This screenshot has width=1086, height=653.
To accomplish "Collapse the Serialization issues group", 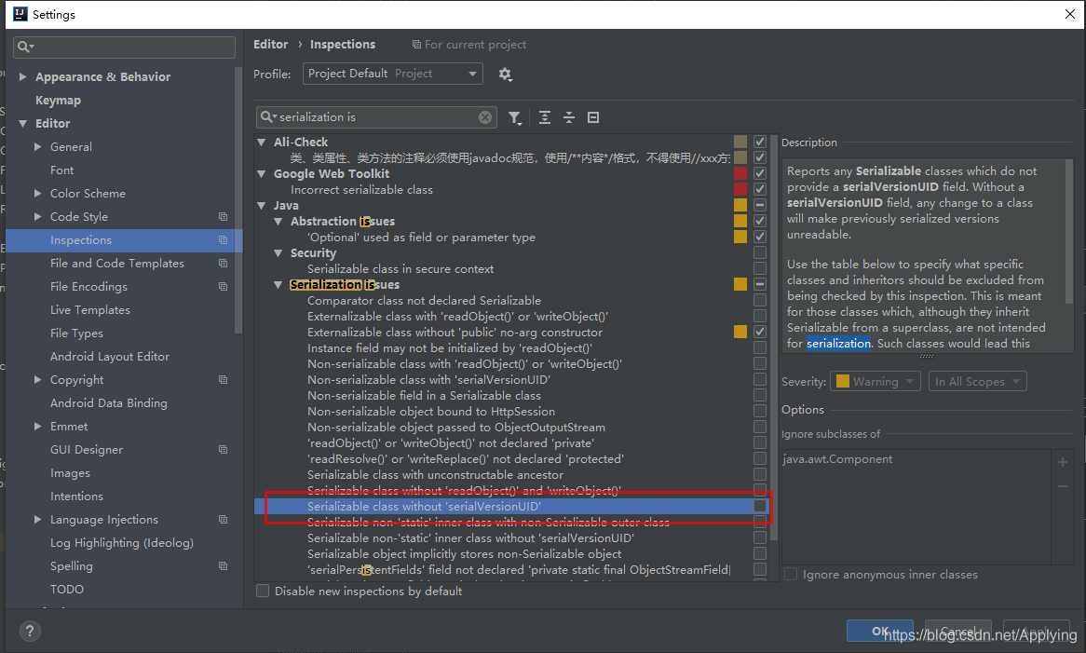I will pos(278,285).
